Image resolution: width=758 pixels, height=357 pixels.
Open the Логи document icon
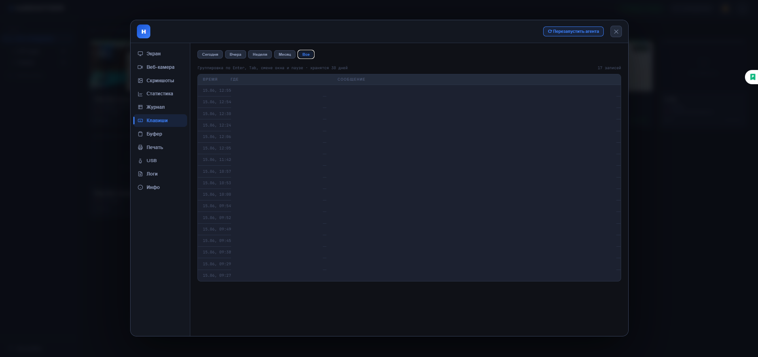point(140,174)
